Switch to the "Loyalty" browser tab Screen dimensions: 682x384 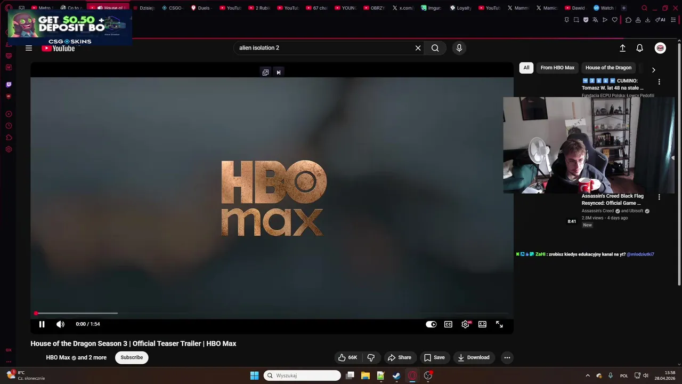tap(460, 8)
